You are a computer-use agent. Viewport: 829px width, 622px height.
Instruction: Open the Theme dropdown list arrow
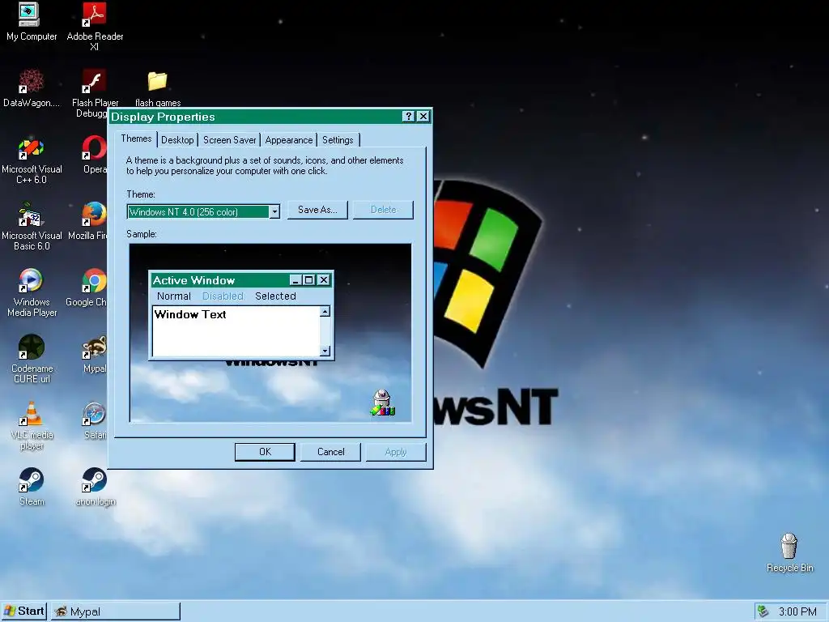click(x=274, y=211)
